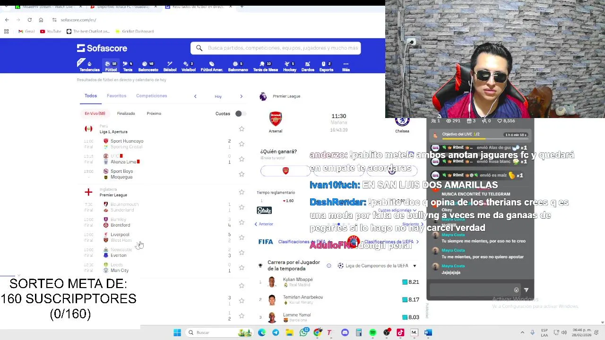Click the Anterior navigation link
This screenshot has width=605, height=340.
264,224
